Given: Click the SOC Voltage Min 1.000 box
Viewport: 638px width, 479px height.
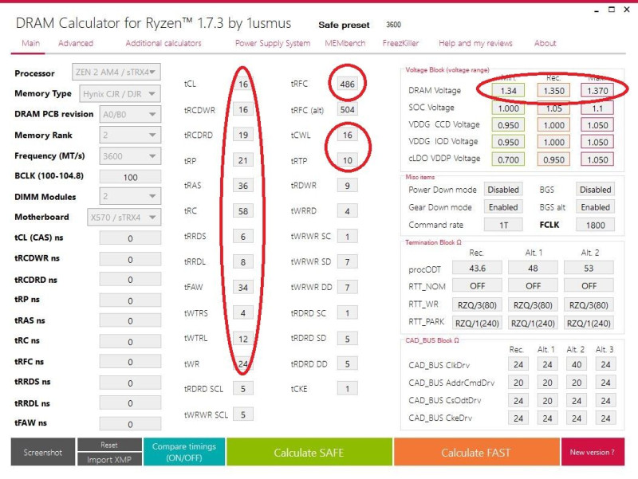Looking at the screenshot, I should pos(509,108).
